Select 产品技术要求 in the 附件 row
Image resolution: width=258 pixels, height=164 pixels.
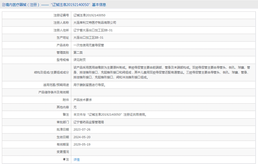(x=83, y=100)
